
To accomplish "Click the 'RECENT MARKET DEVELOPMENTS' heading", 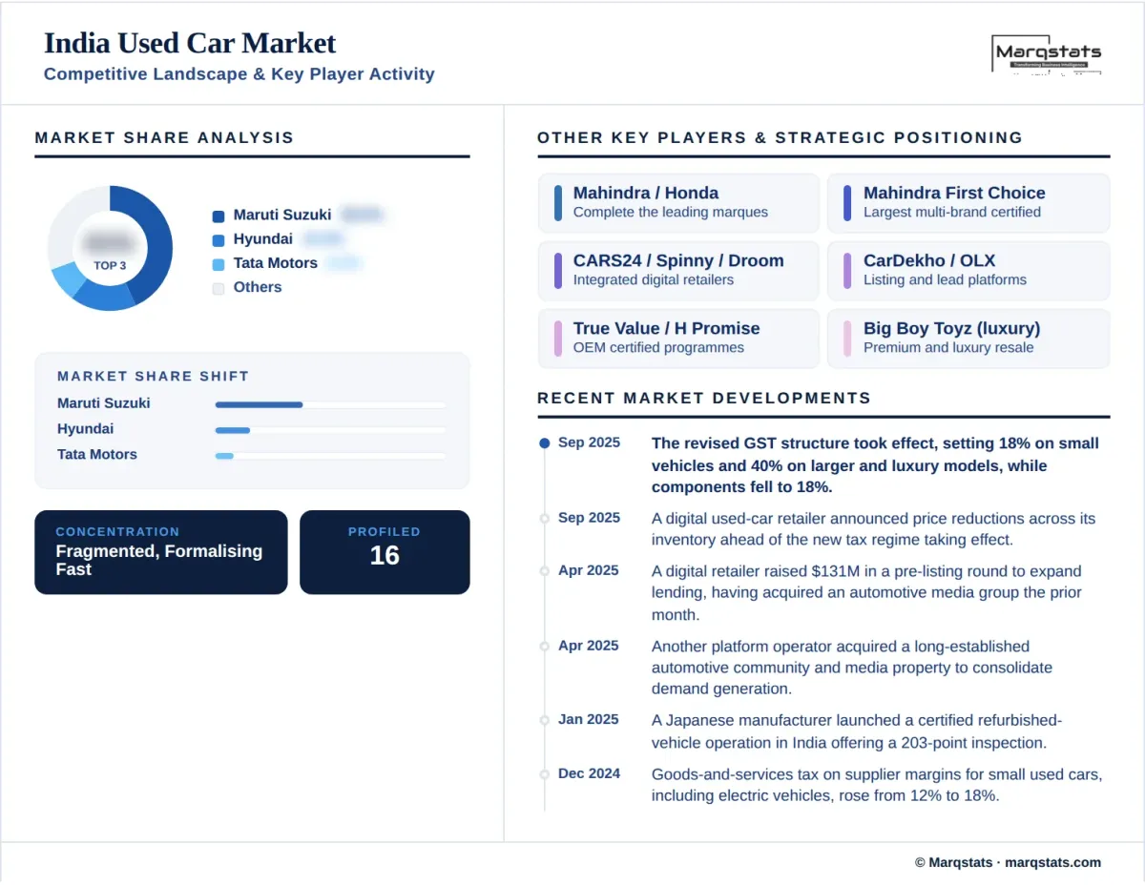I will coord(704,398).
